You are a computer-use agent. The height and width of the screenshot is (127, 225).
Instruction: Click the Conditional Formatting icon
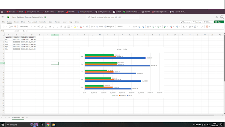tap(148, 27)
